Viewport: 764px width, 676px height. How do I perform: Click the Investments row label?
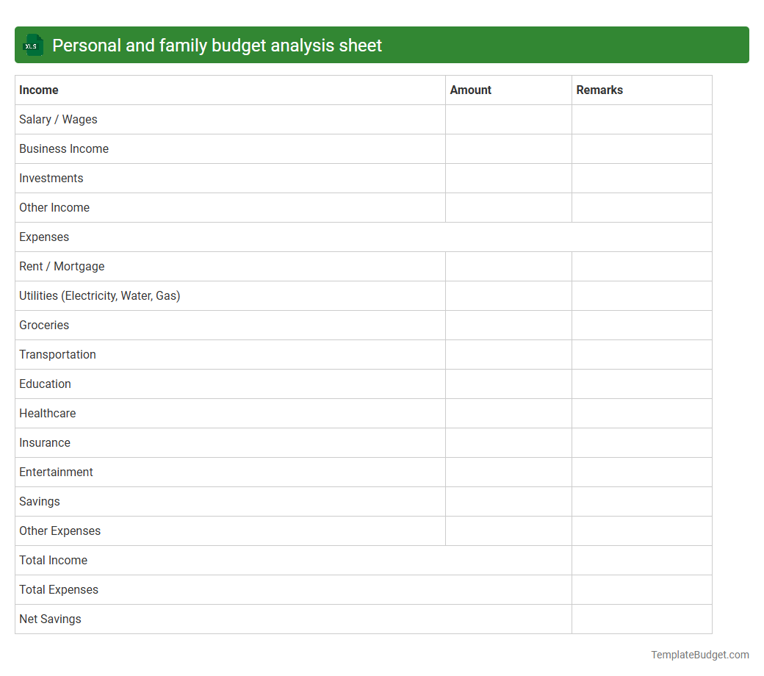pos(51,178)
